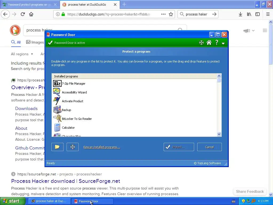Click the security shield tray icon
273x205 pixels.
(x=243, y=201)
